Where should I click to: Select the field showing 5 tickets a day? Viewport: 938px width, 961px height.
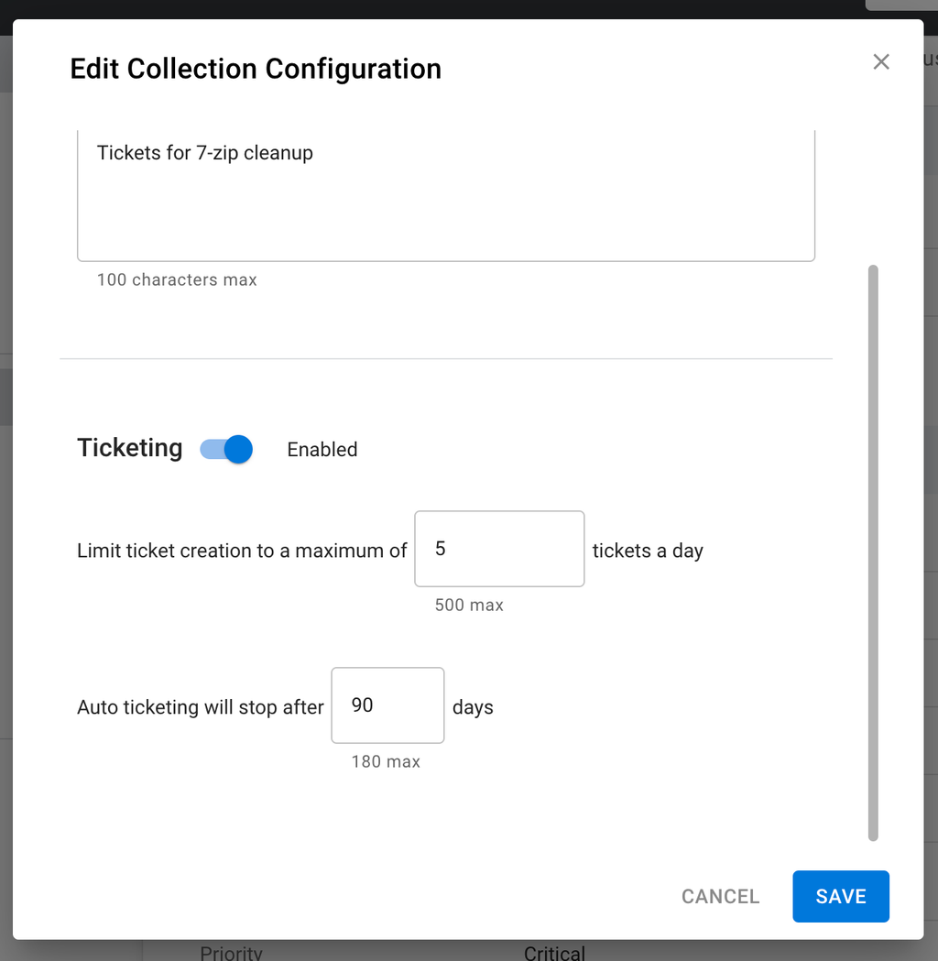click(499, 549)
